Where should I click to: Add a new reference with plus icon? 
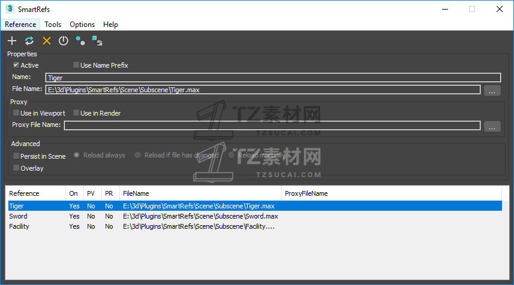[x=12, y=41]
